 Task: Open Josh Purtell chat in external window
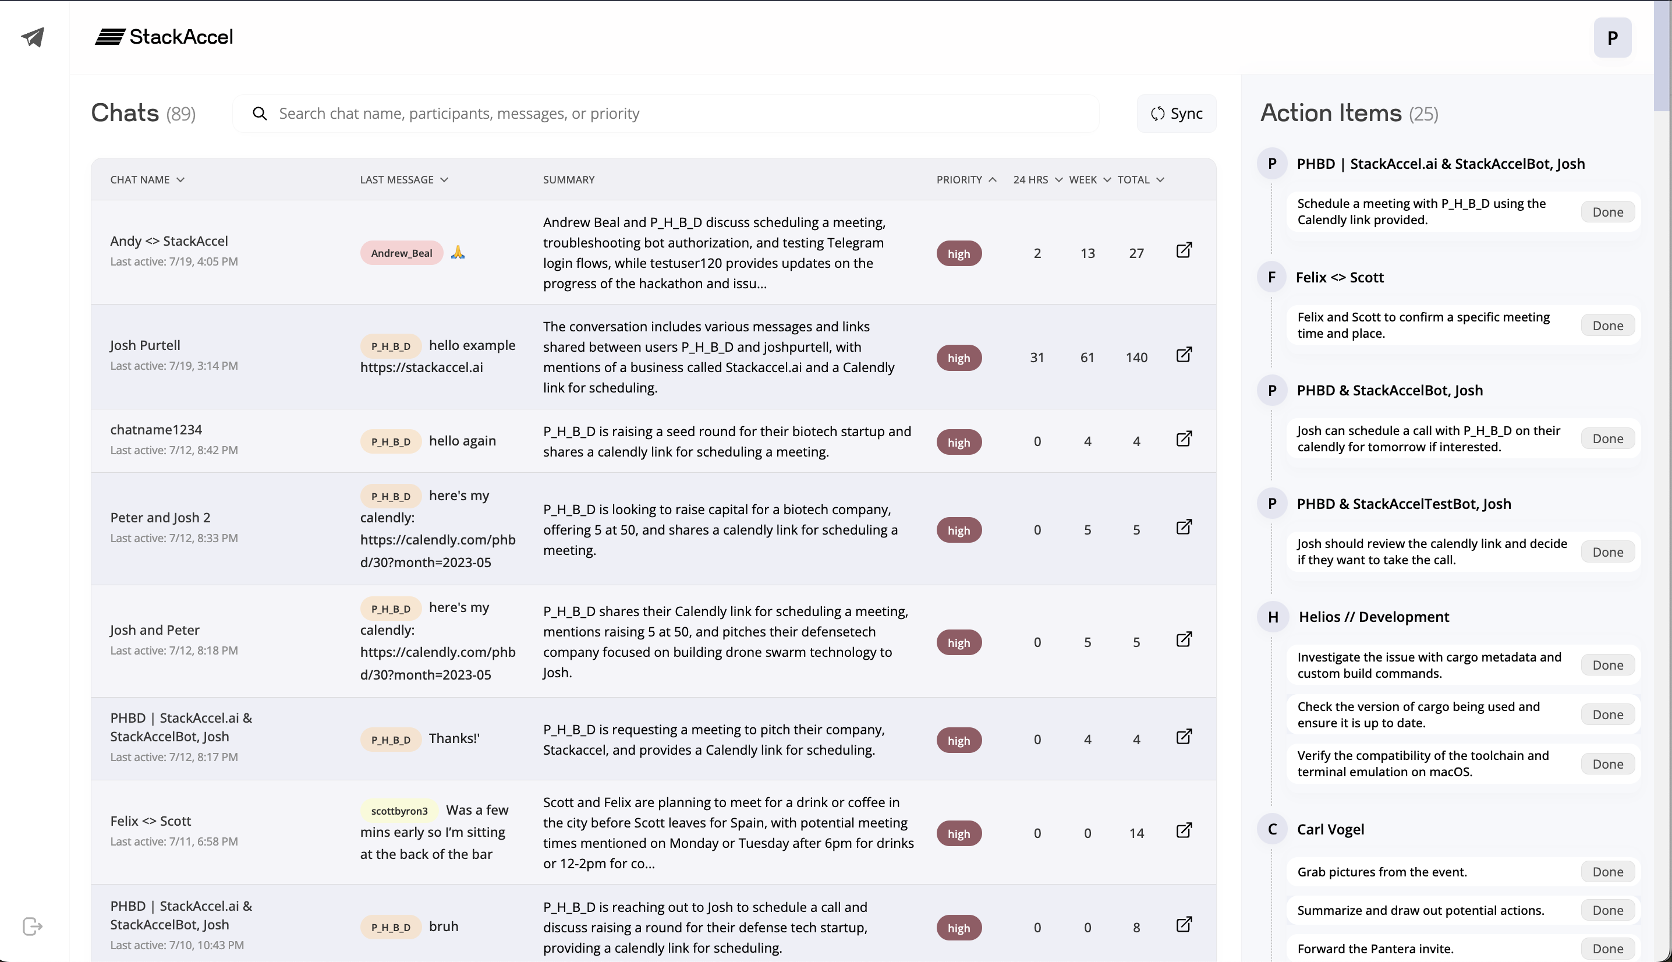click(1184, 355)
